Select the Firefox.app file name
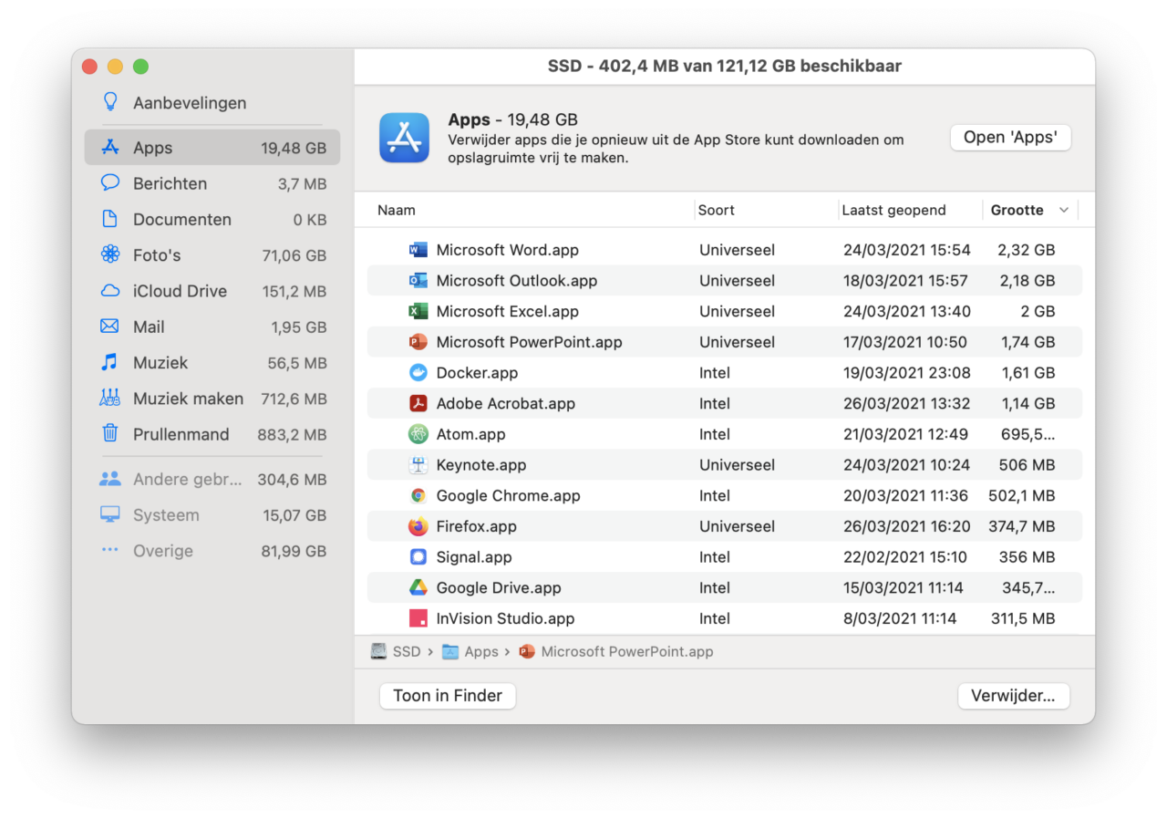The height and width of the screenshot is (819, 1167). (476, 526)
